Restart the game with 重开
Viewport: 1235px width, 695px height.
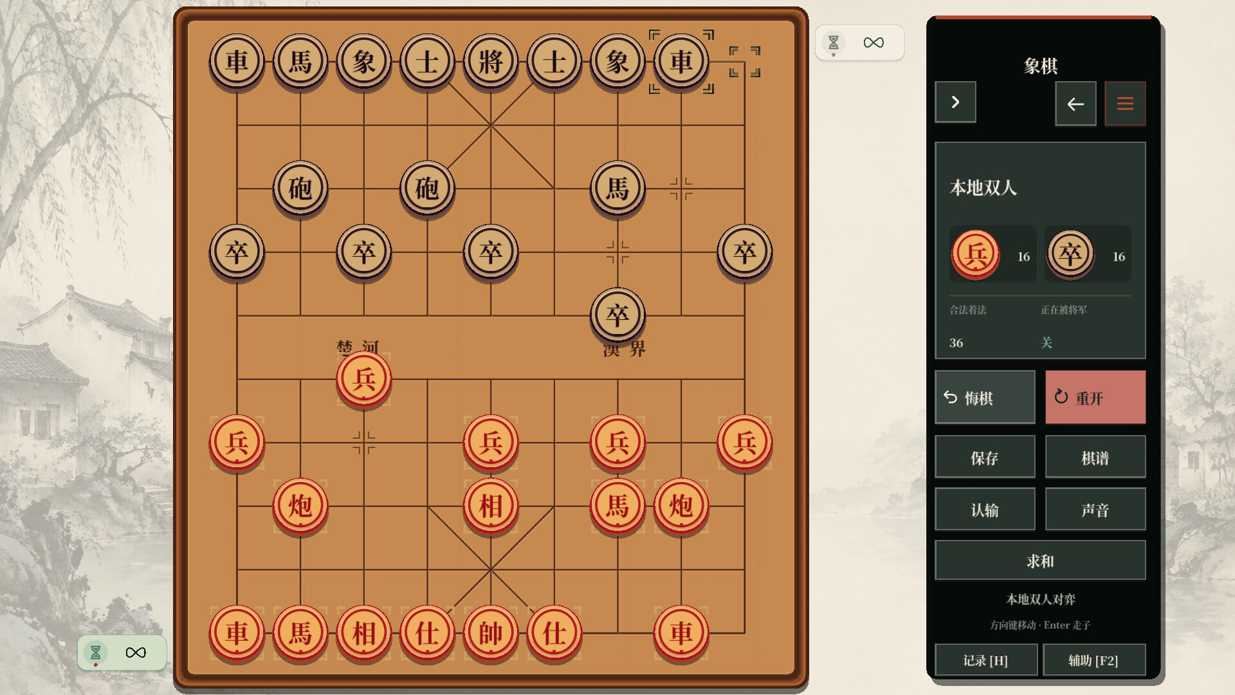pyautogui.click(x=1095, y=397)
